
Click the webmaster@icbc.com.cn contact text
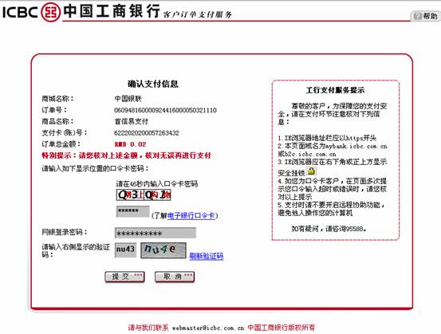tap(208, 328)
